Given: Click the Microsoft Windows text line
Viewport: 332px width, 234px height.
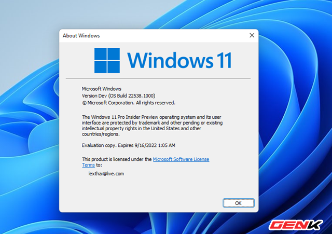Looking at the screenshot, I should [x=102, y=89].
